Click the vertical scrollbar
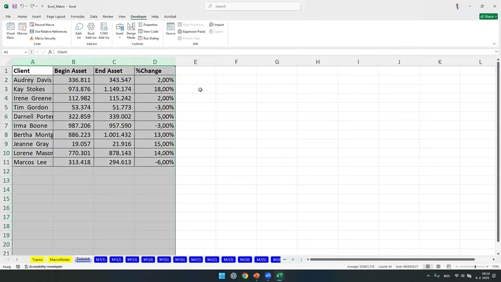This screenshot has width=501, height=282. 498,151
